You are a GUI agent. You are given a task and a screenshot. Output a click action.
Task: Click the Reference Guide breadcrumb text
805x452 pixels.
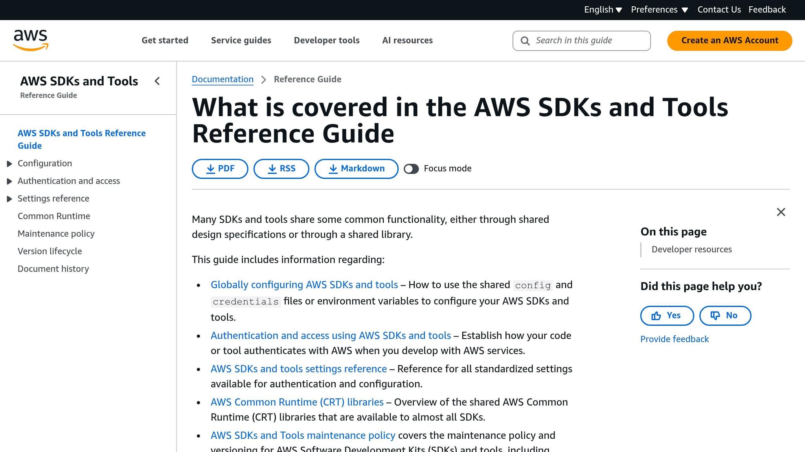(x=307, y=79)
